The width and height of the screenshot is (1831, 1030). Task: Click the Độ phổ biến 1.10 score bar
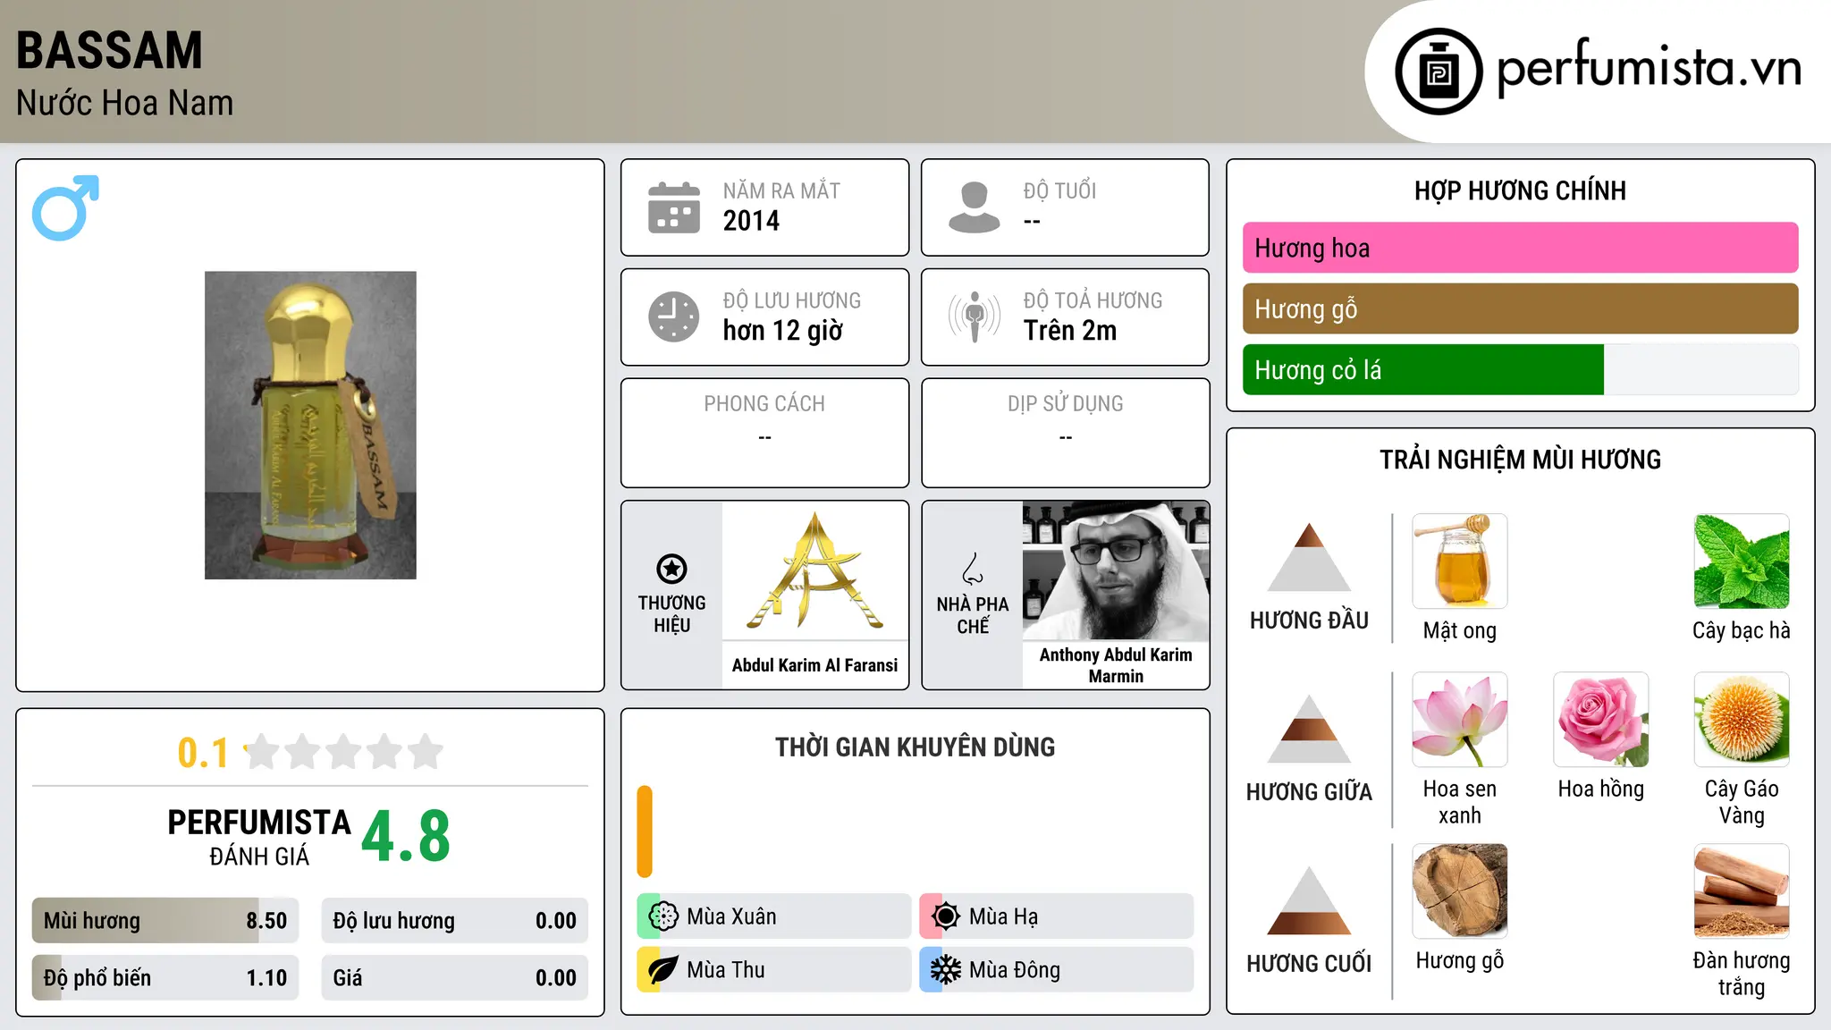(x=165, y=978)
